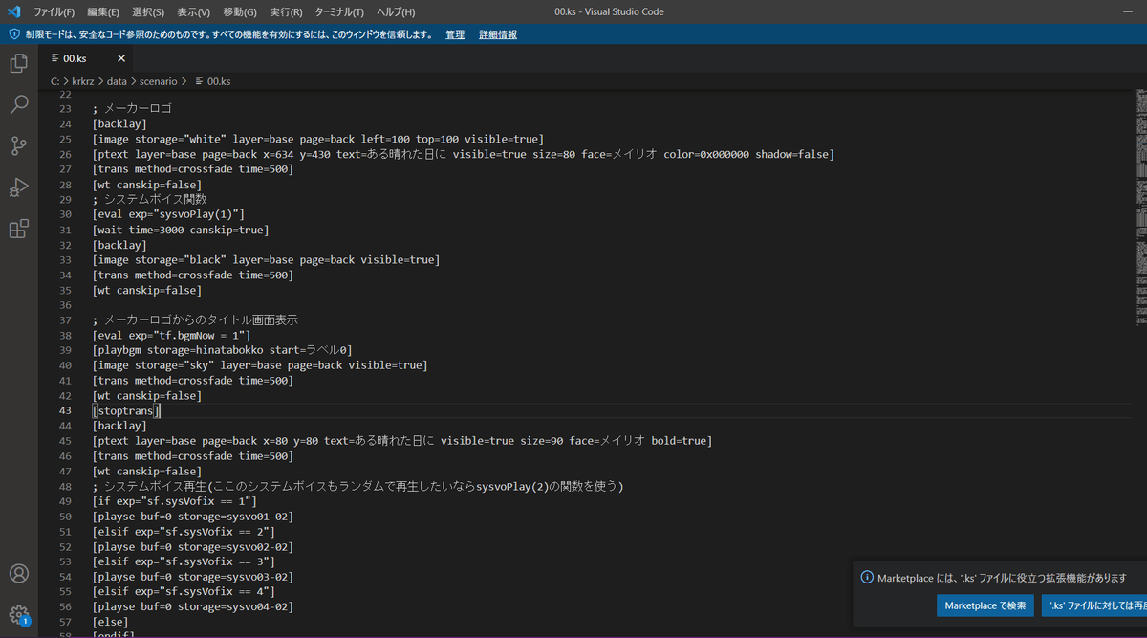
Task: Open the ファイル(F) menu
Action: pyautogui.click(x=54, y=11)
